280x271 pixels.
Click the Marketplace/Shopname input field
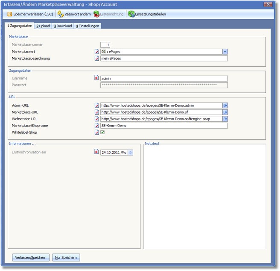pos(164,126)
